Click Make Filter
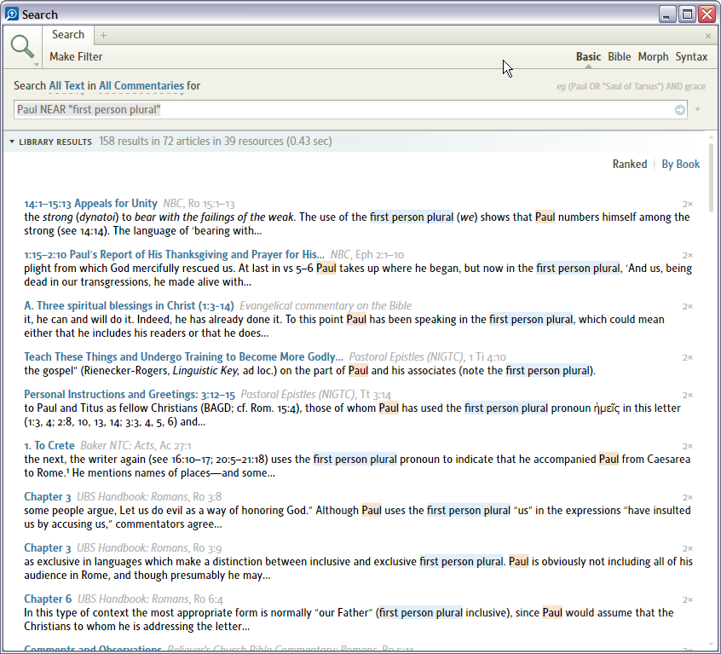 coord(76,56)
